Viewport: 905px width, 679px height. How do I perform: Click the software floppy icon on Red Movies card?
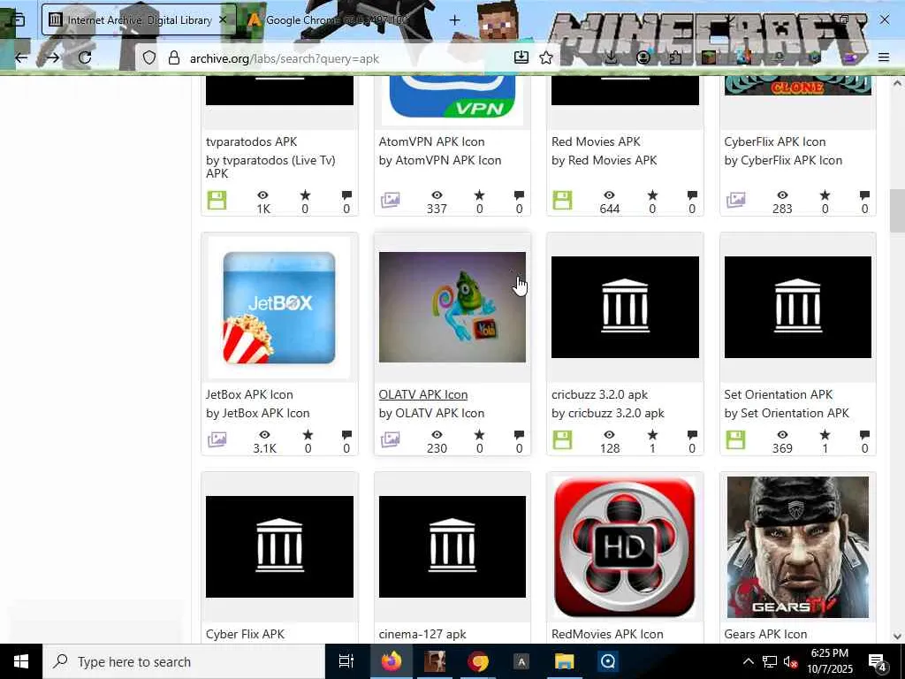(562, 201)
